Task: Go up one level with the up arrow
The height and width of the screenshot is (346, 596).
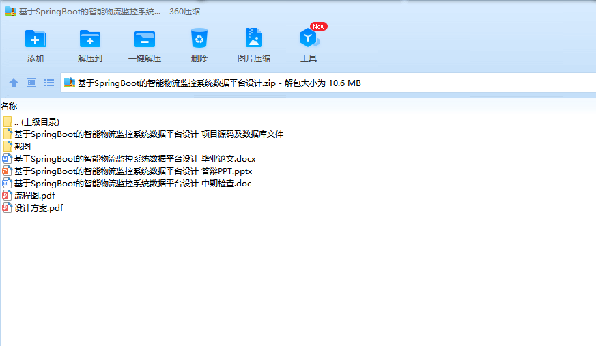Action: [14, 83]
